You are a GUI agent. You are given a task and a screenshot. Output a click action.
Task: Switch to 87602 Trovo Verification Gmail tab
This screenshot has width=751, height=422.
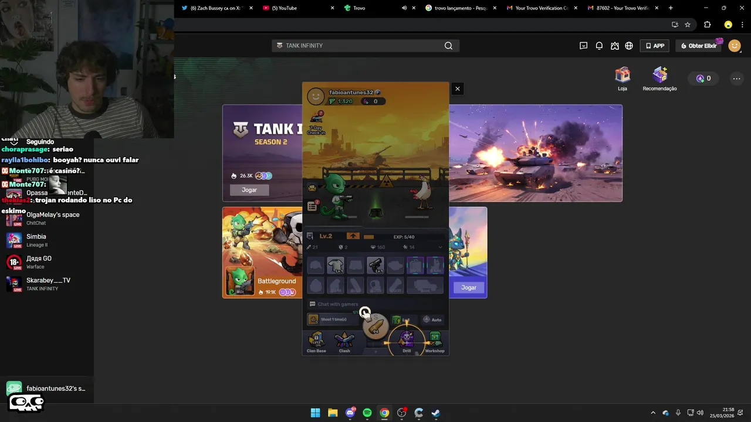pyautogui.click(x=623, y=8)
